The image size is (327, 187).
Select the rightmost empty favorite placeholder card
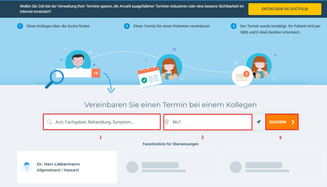coord(274,167)
